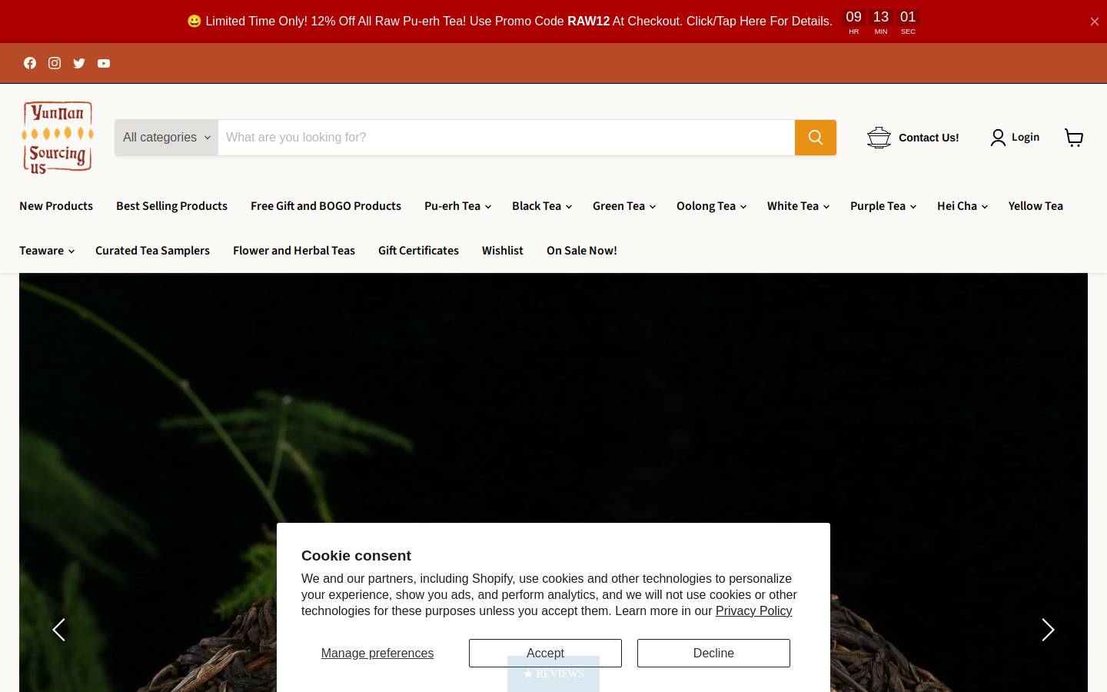
Task: Click the promo countdown timer
Action: [x=881, y=22]
